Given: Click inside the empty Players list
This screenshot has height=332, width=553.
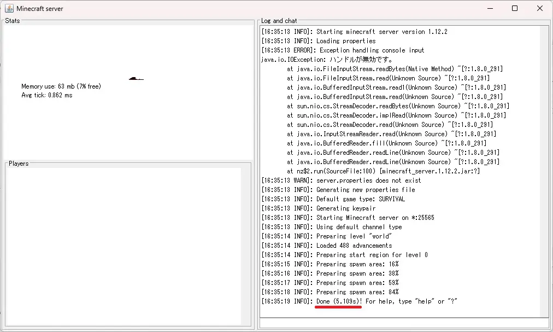Looking at the screenshot, I should pyautogui.click(x=124, y=246).
